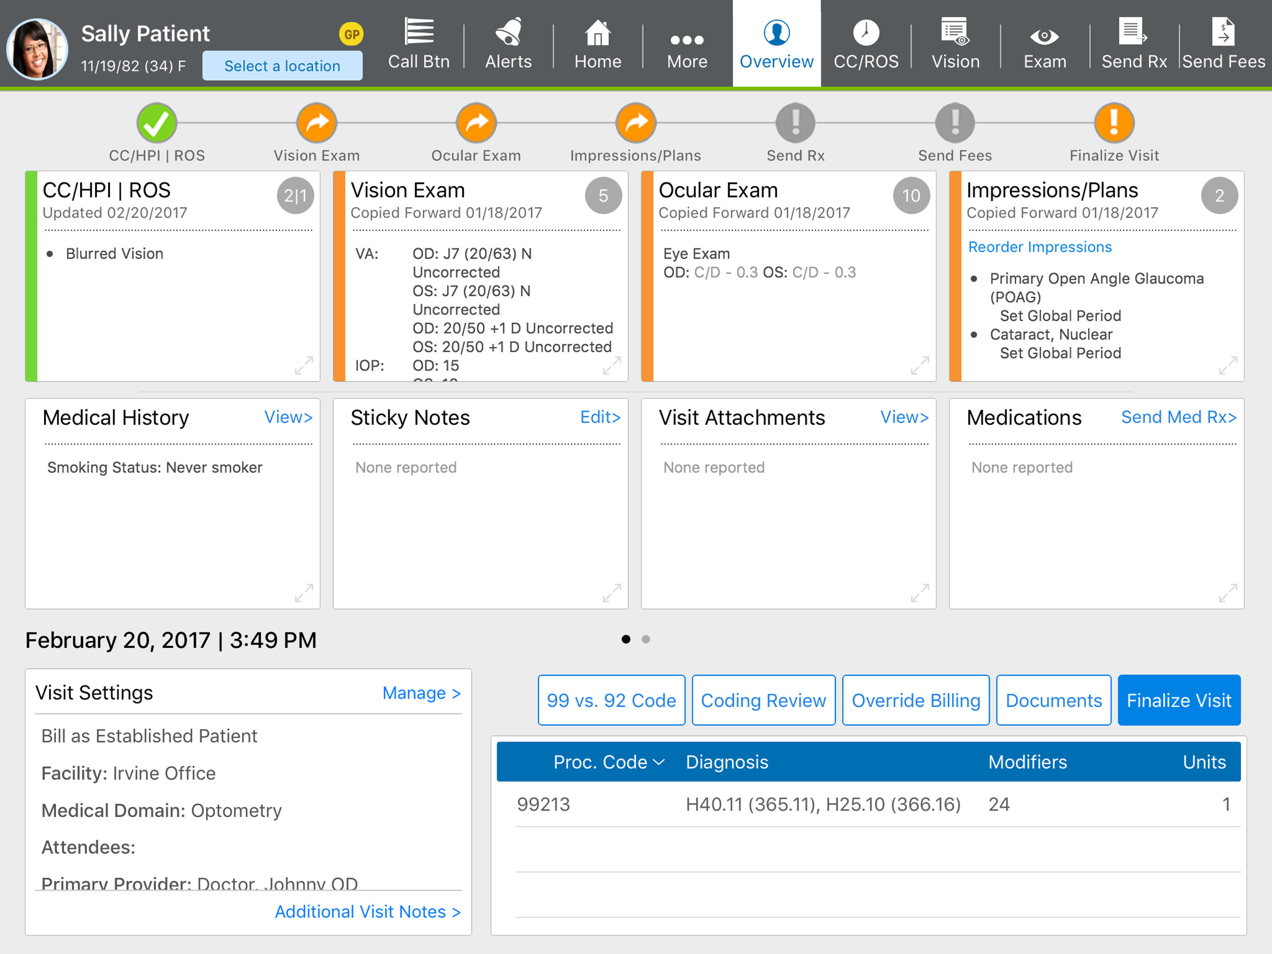The height and width of the screenshot is (954, 1272).
Task: Click the yellow GP badge
Action: pyautogui.click(x=352, y=34)
